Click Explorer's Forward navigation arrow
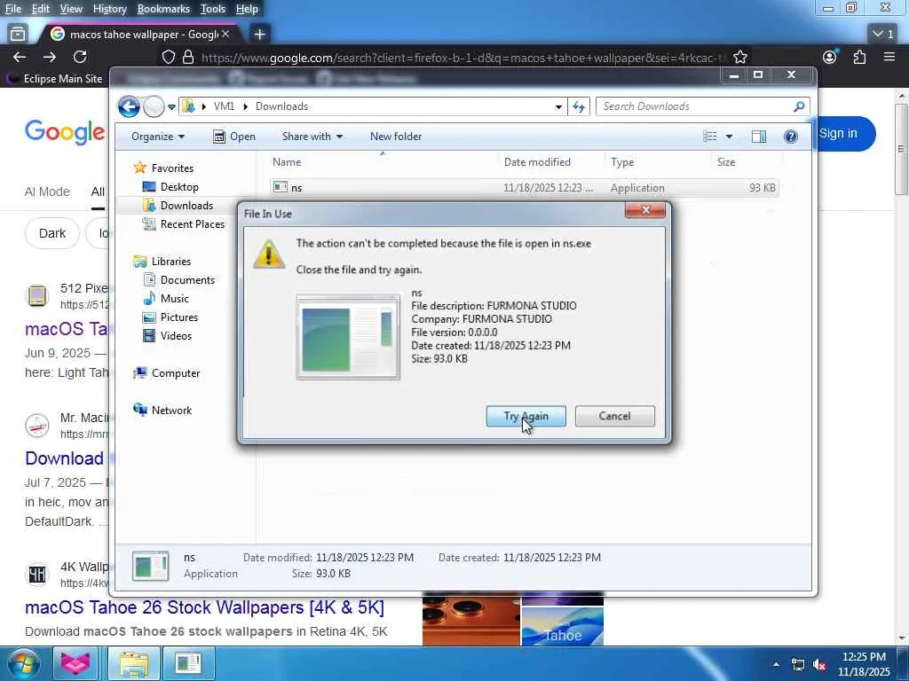The width and height of the screenshot is (909, 681). coord(154,106)
